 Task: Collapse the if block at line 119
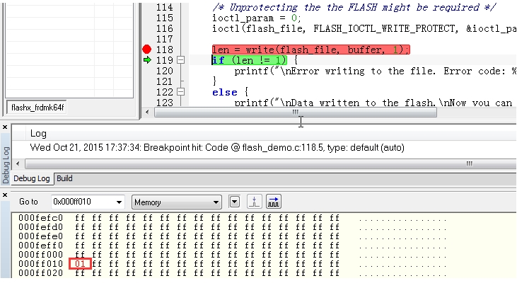[x=181, y=61]
